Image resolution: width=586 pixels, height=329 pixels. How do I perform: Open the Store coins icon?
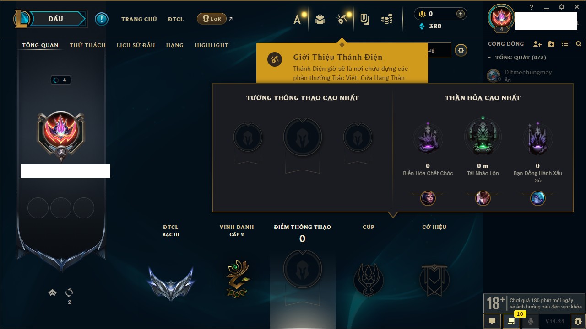387,19
